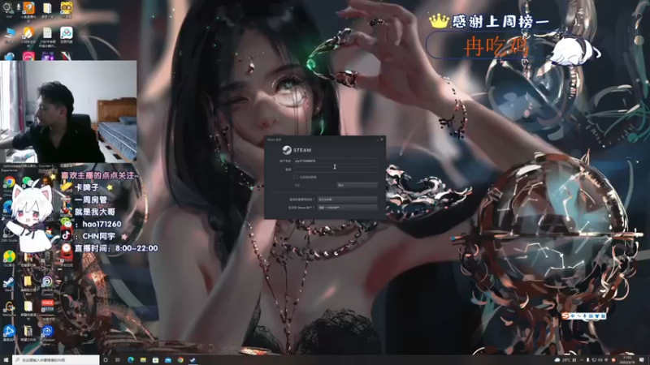
Task: Close the Steam login dialog
Action: [382, 140]
